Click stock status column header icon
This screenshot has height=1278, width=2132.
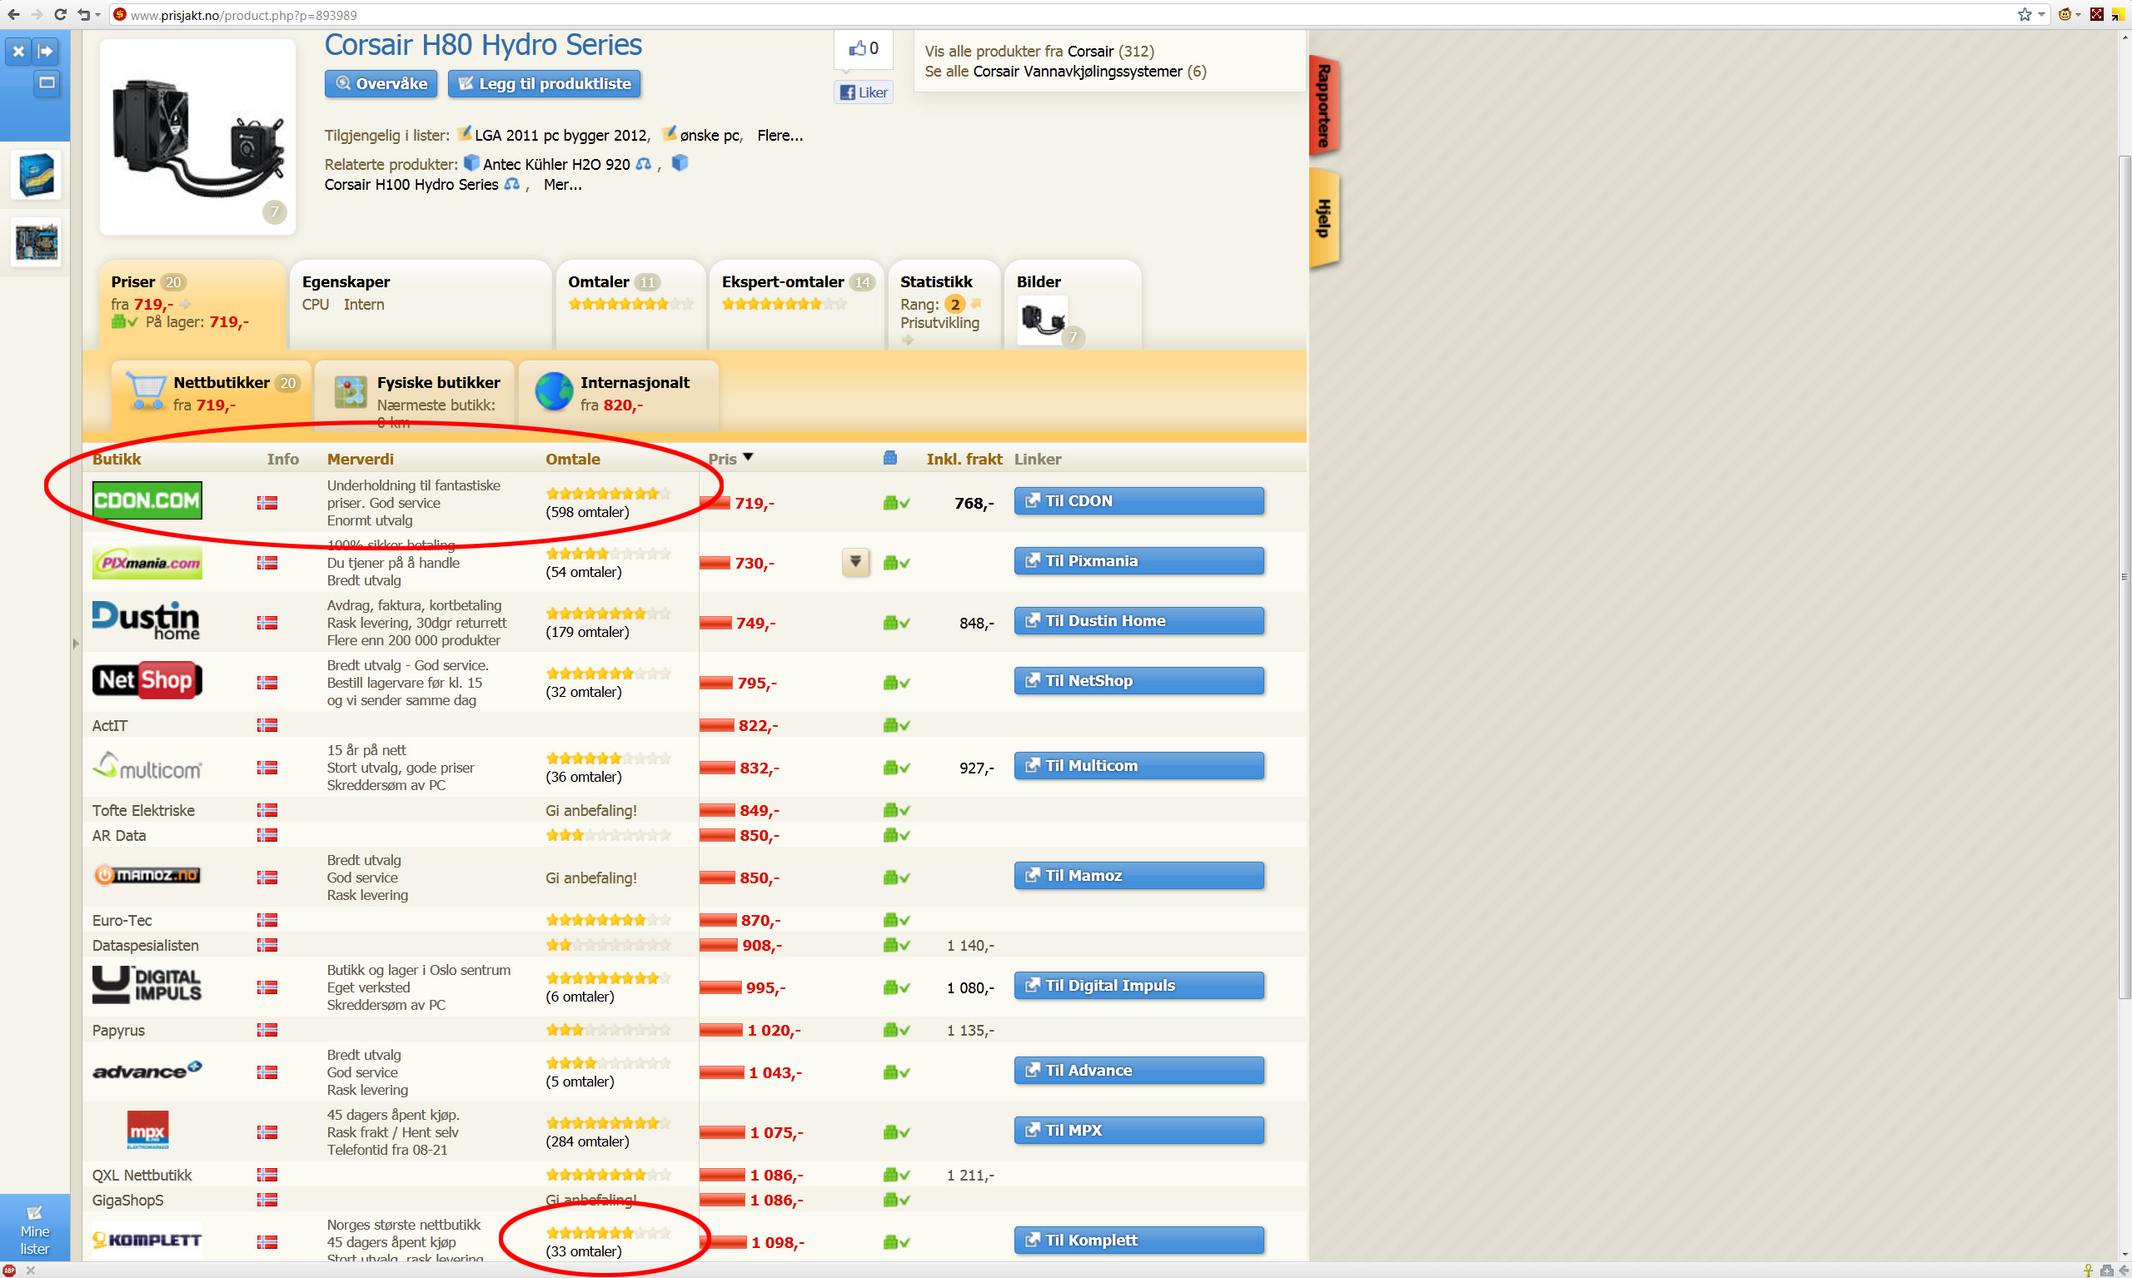[889, 458]
